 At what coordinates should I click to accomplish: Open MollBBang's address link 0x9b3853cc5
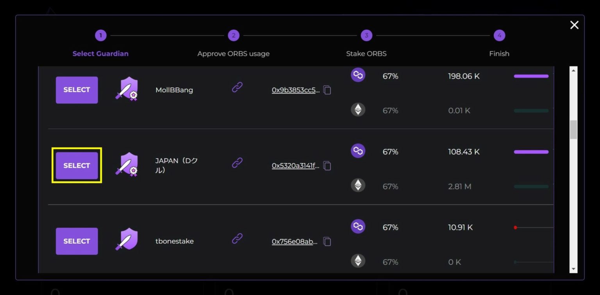point(296,90)
